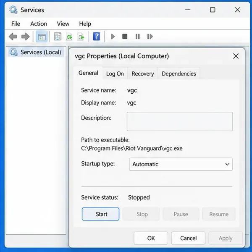Click Cancel in vgc Properties
Image resolution: width=252 pixels, height=252 pixels.
(188, 238)
